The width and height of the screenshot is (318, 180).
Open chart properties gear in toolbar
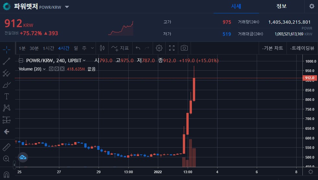click(159, 48)
